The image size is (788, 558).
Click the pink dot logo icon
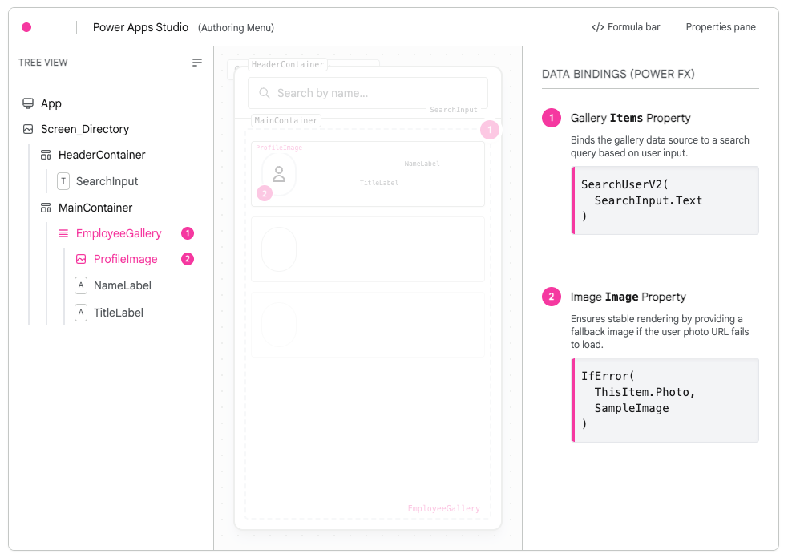(x=26, y=27)
